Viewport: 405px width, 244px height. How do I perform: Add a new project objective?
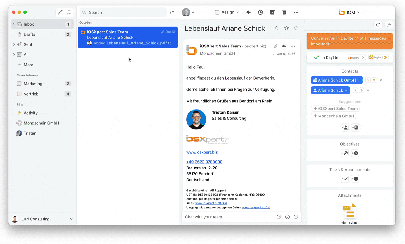pos(345,153)
